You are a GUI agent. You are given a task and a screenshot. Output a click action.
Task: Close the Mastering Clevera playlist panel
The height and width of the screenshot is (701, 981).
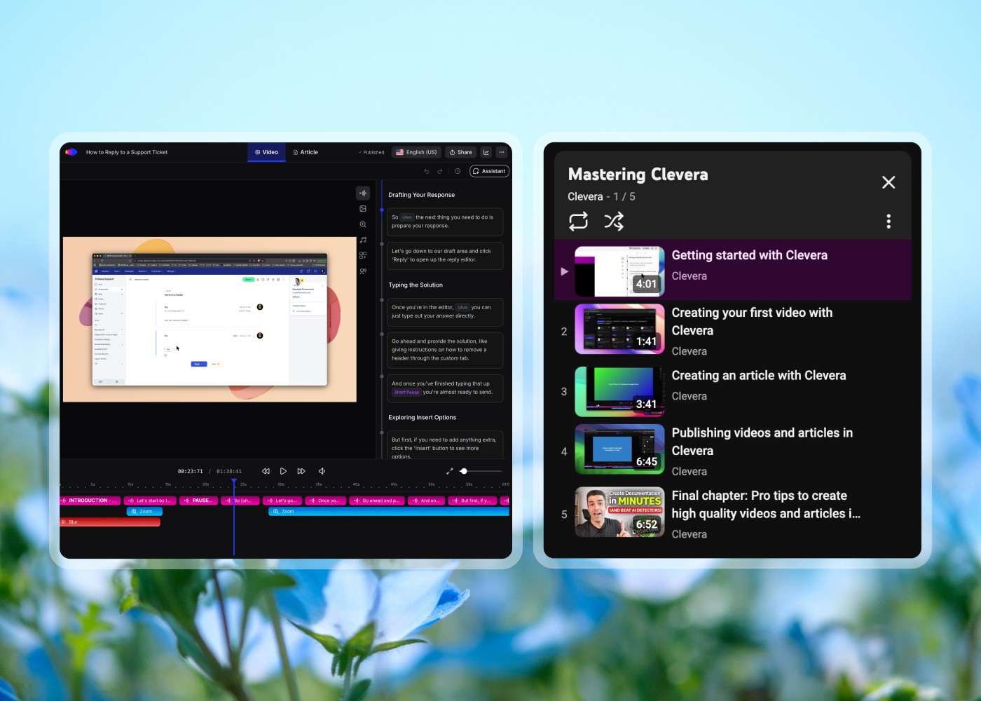pos(889,182)
